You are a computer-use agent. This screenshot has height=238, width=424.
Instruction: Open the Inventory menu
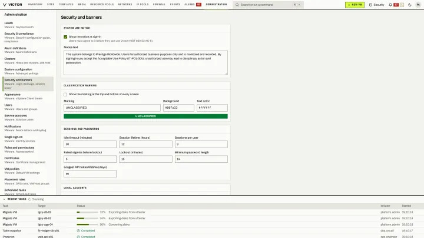coord(35,5)
